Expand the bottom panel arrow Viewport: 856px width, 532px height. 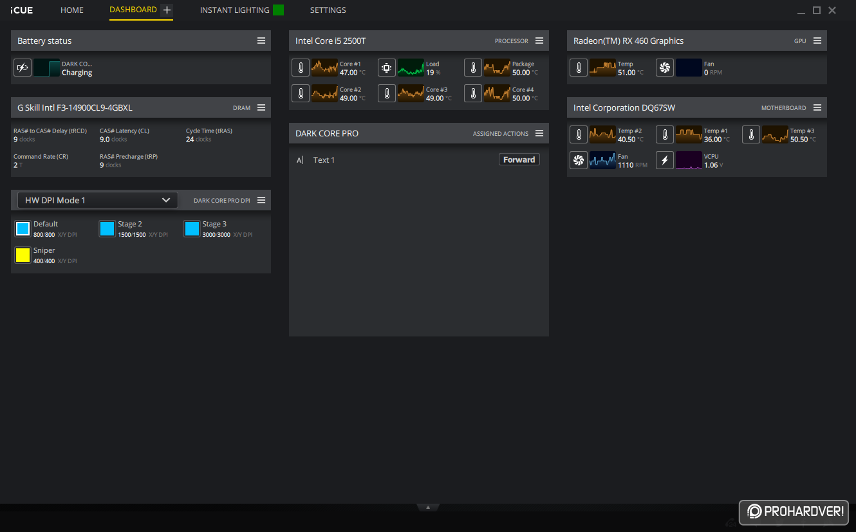pyautogui.click(x=428, y=508)
